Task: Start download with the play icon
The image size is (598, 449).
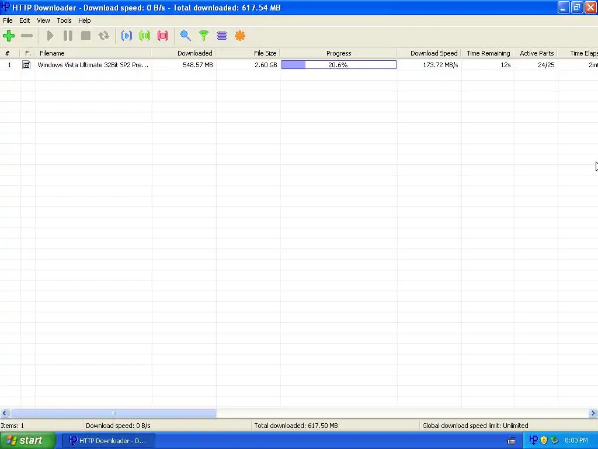Action: click(50, 36)
